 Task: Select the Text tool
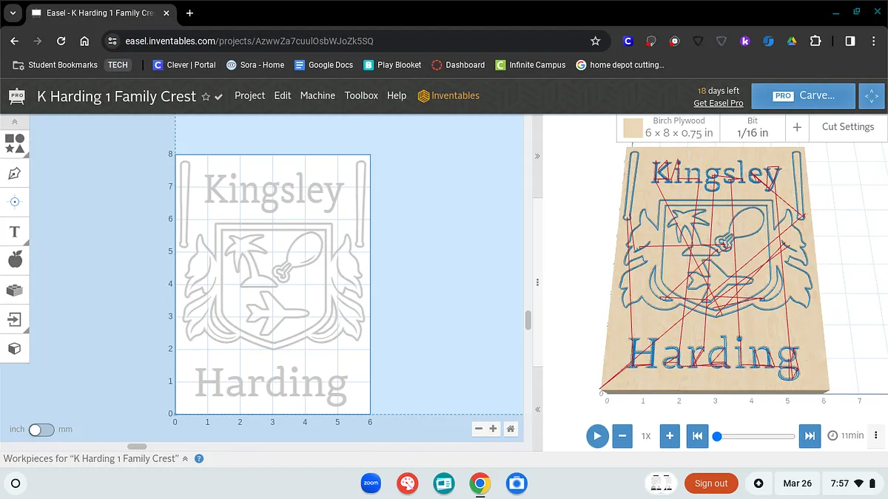pos(15,232)
